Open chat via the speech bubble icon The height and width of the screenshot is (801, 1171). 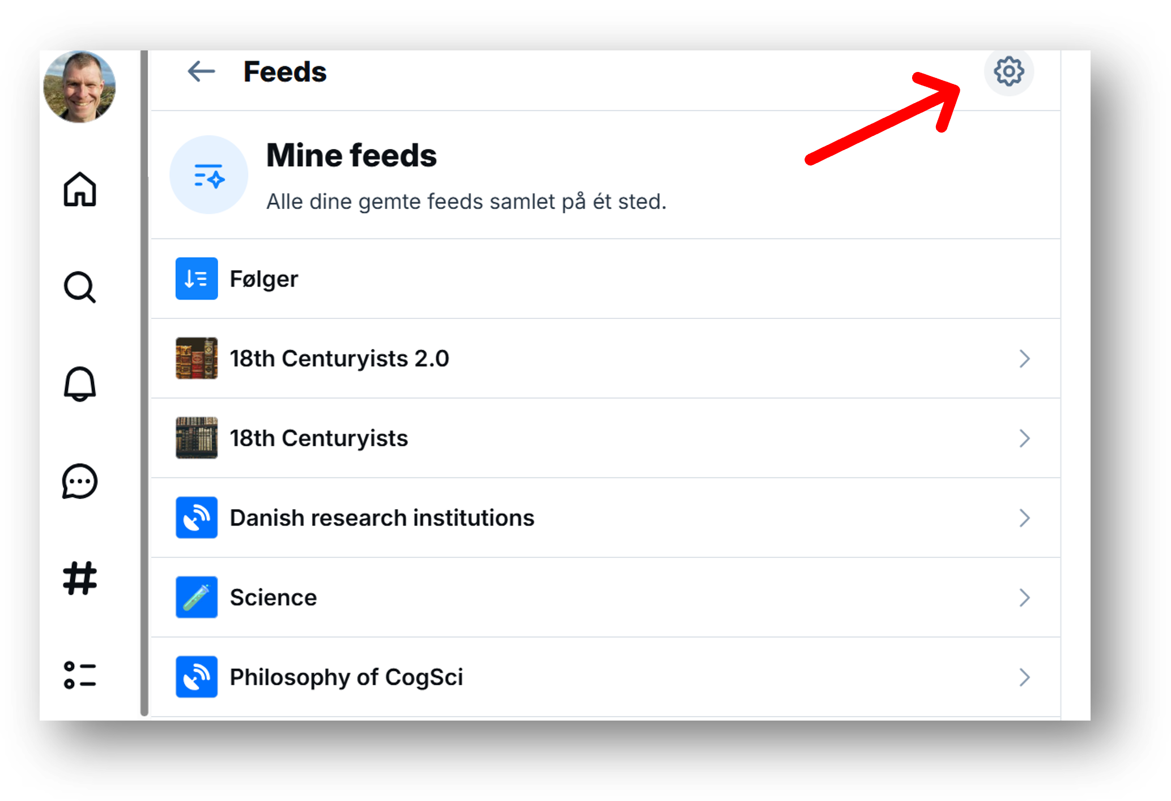coord(80,482)
